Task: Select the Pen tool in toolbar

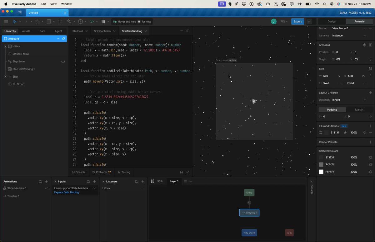Action: tap(69, 22)
